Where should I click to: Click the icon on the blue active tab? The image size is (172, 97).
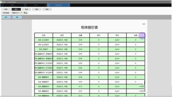click(48, 5)
